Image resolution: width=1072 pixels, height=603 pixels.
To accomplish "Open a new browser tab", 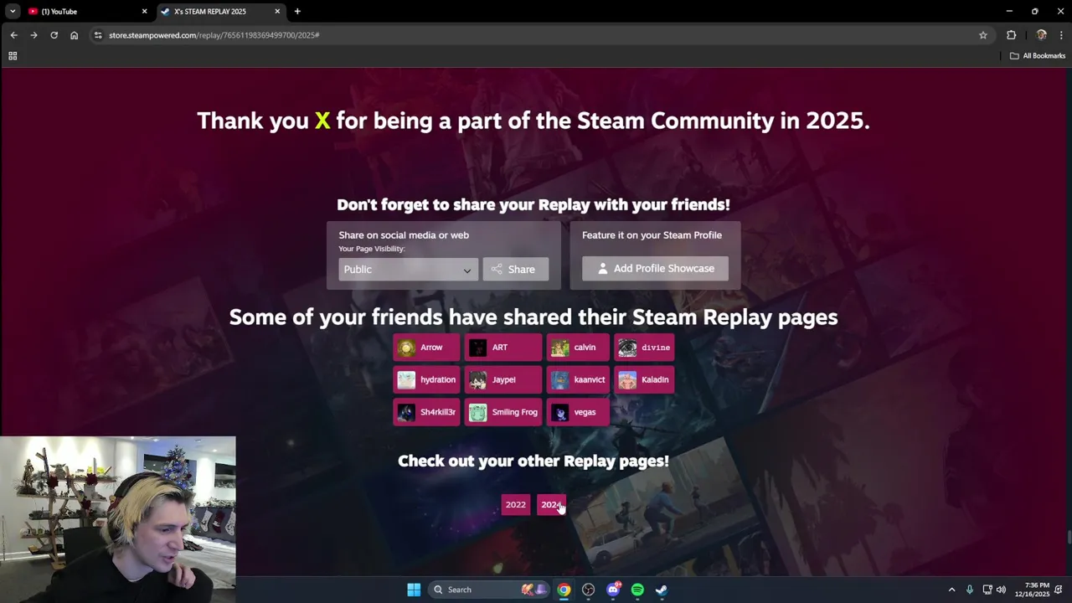I will pyautogui.click(x=297, y=12).
